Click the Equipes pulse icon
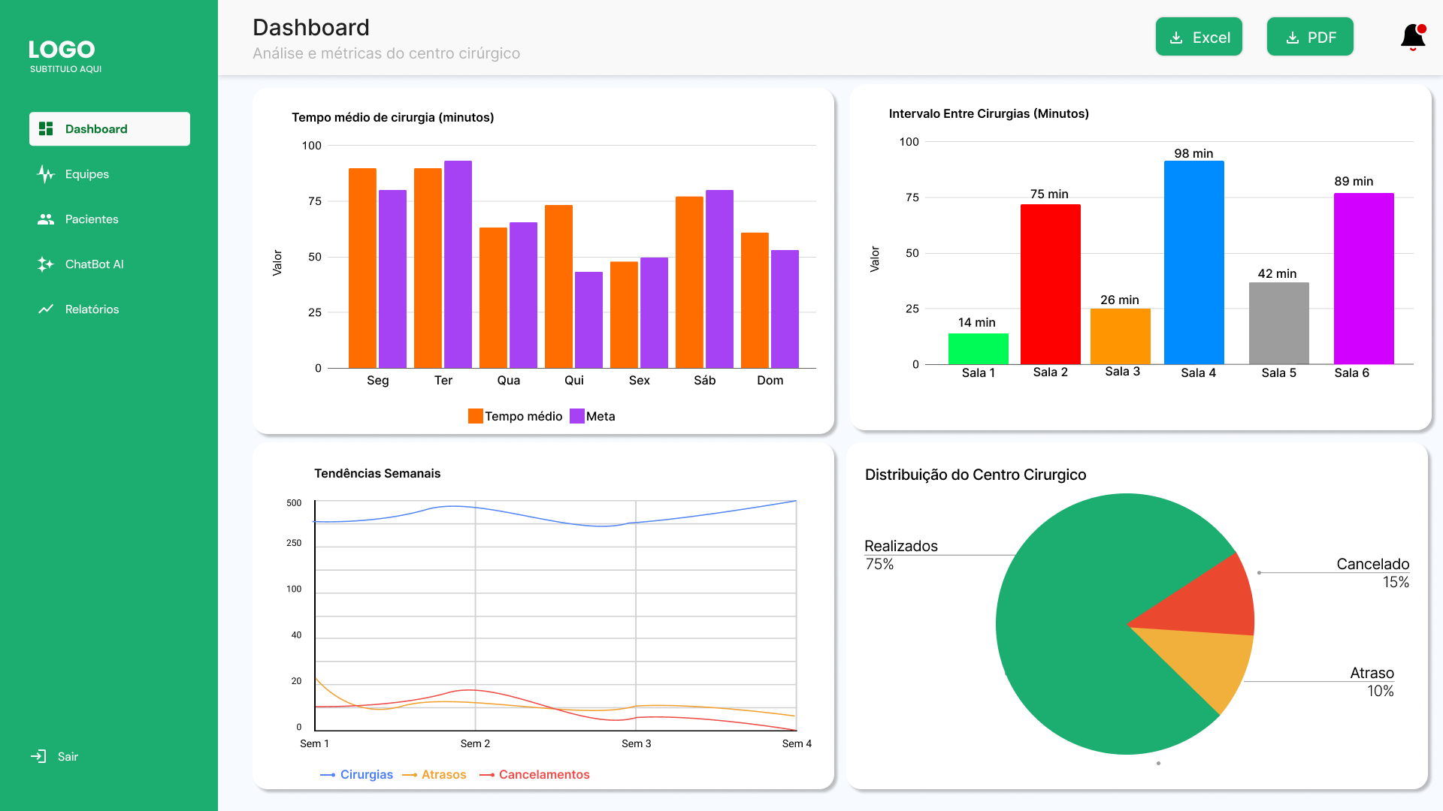The height and width of the screenshot is (811, 1443). (x=46, y=174)
